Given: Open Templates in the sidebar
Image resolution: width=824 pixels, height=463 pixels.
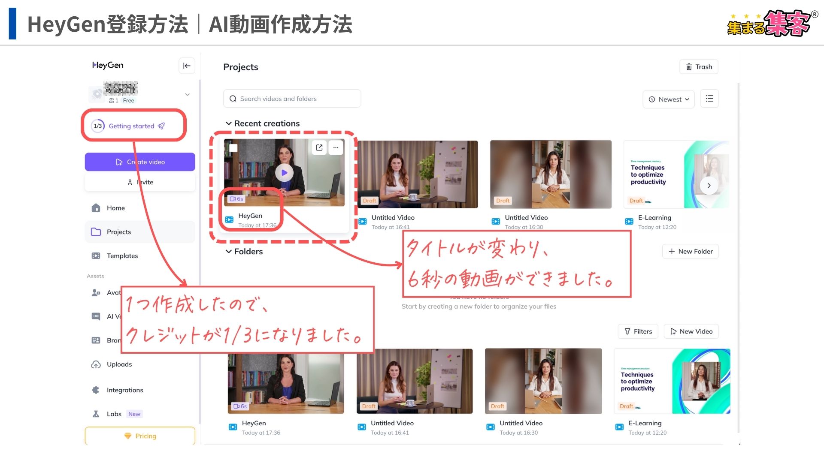Looking at the screenshot, I should 140,256.
